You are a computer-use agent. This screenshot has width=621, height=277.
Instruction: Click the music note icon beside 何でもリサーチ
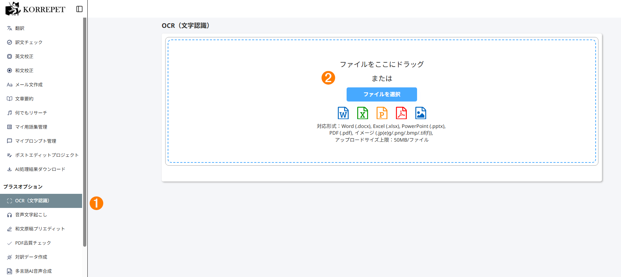pos(10,113)
